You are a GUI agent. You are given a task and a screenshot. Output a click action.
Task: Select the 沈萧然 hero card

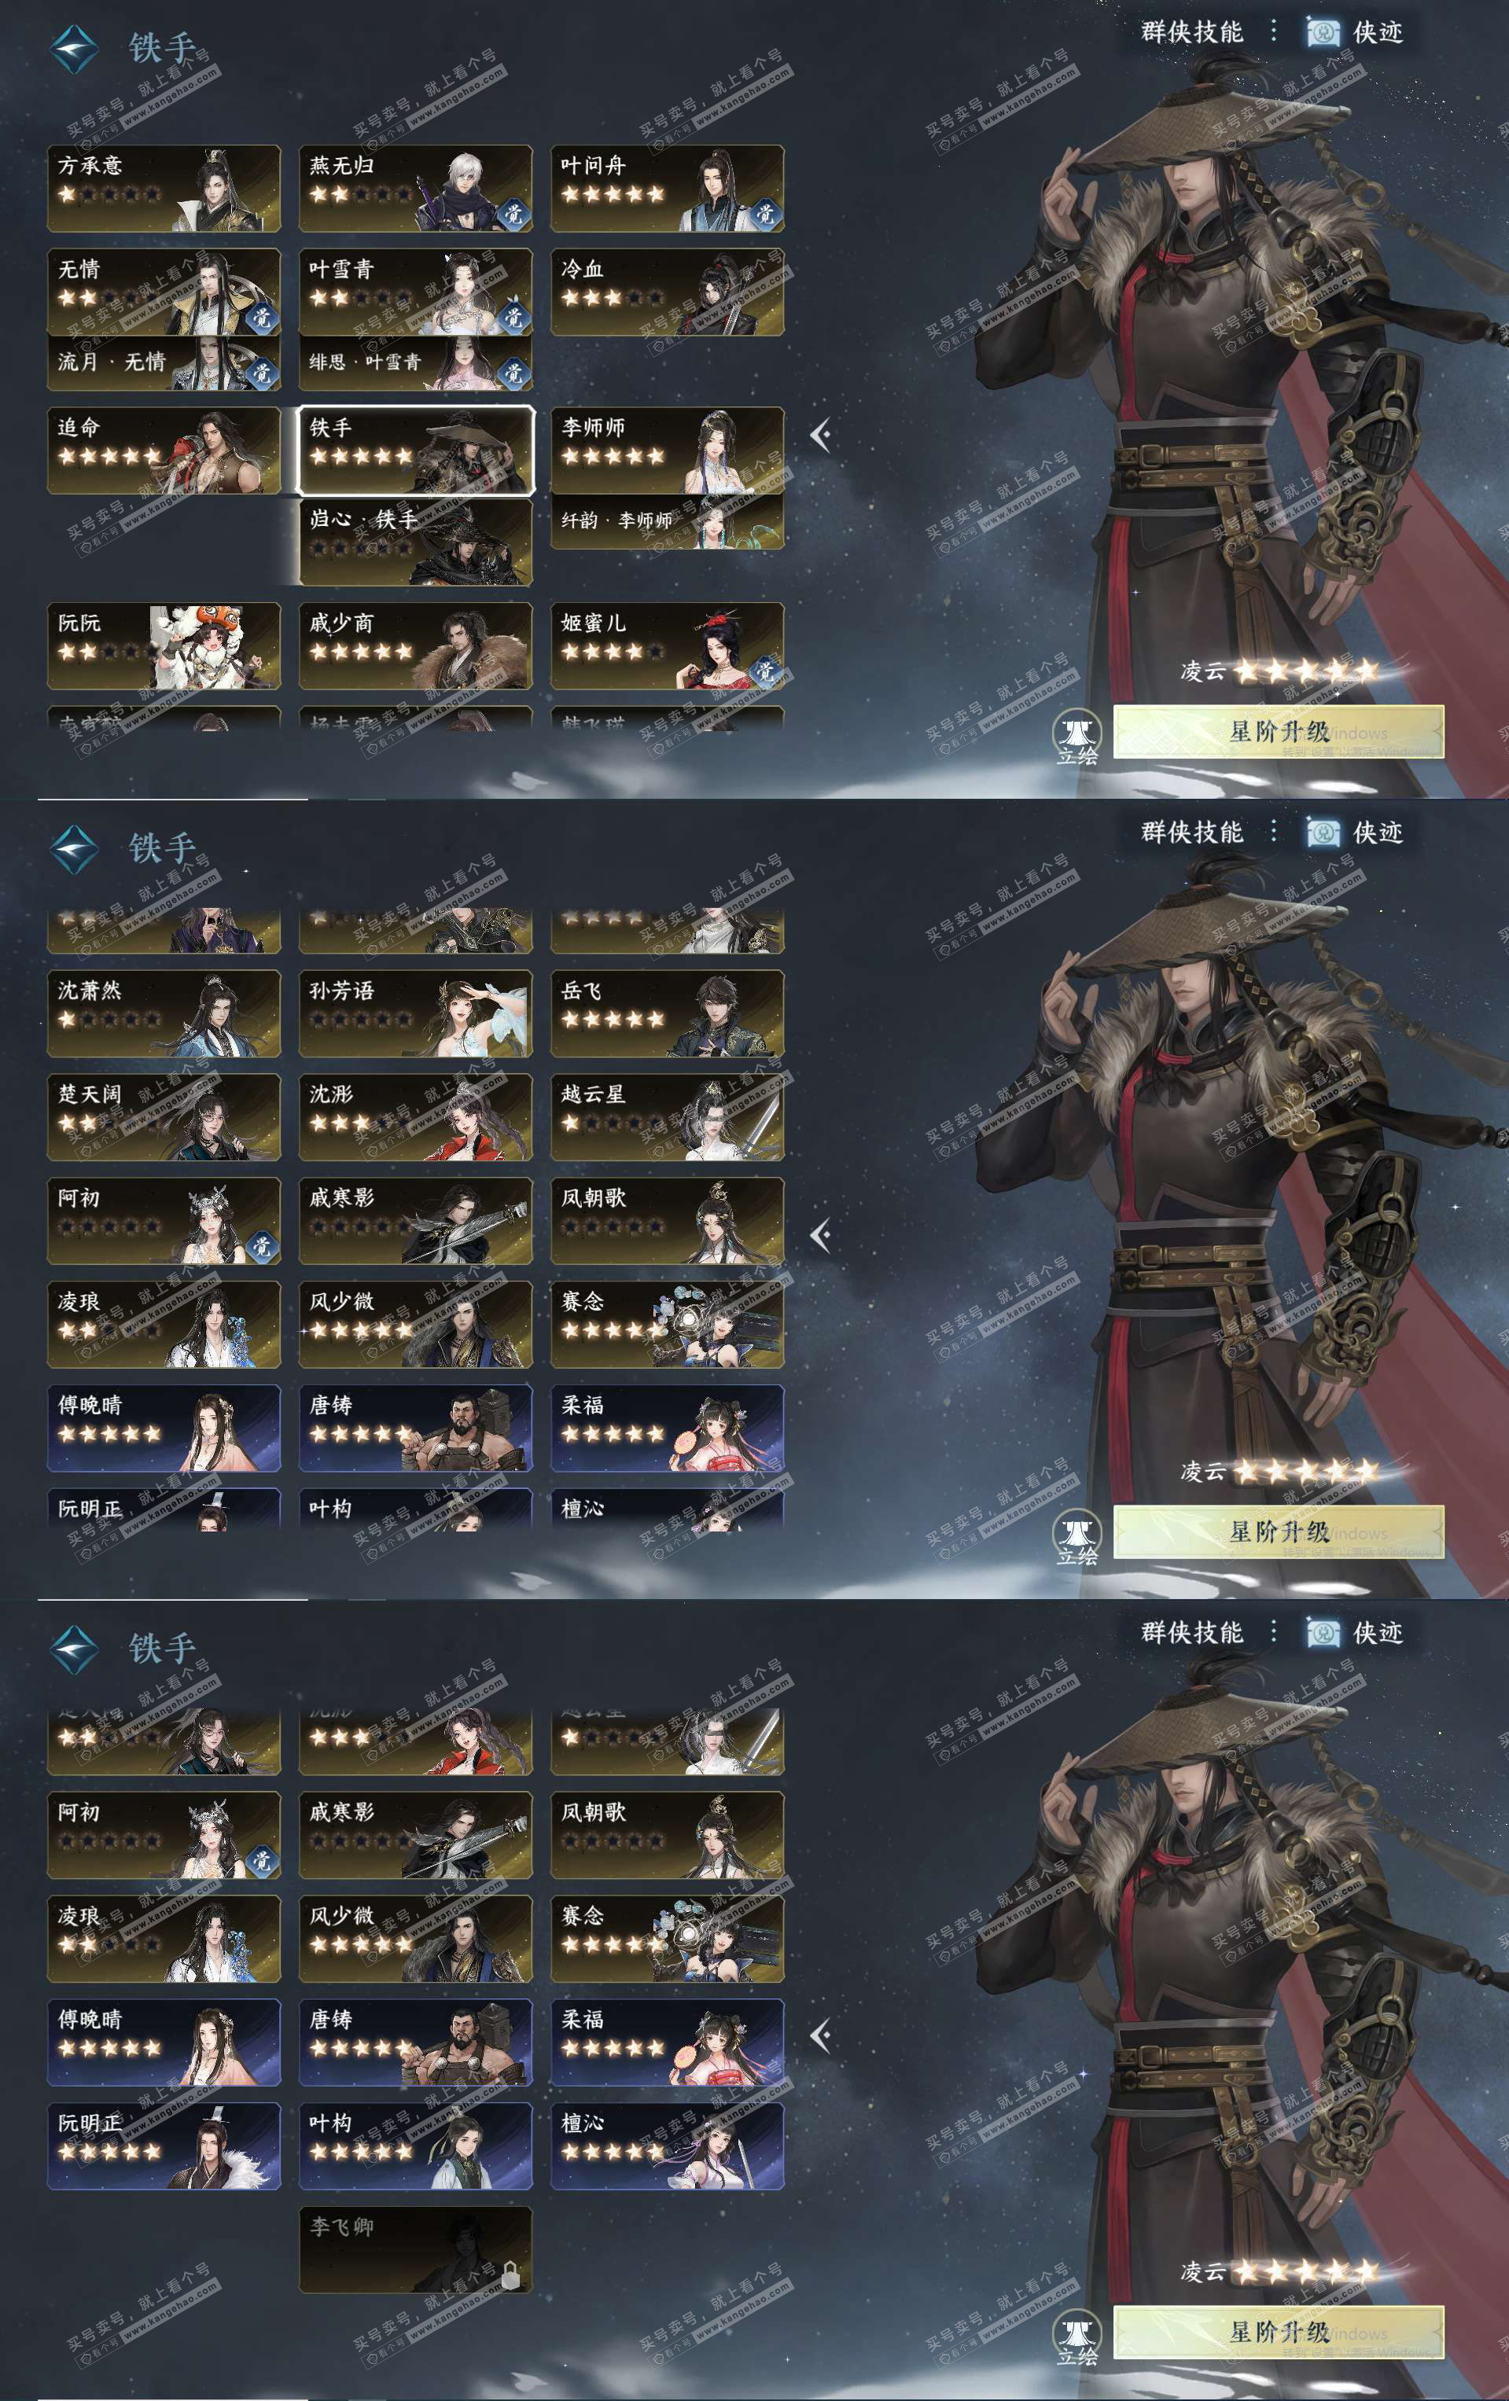[164, 1013]
